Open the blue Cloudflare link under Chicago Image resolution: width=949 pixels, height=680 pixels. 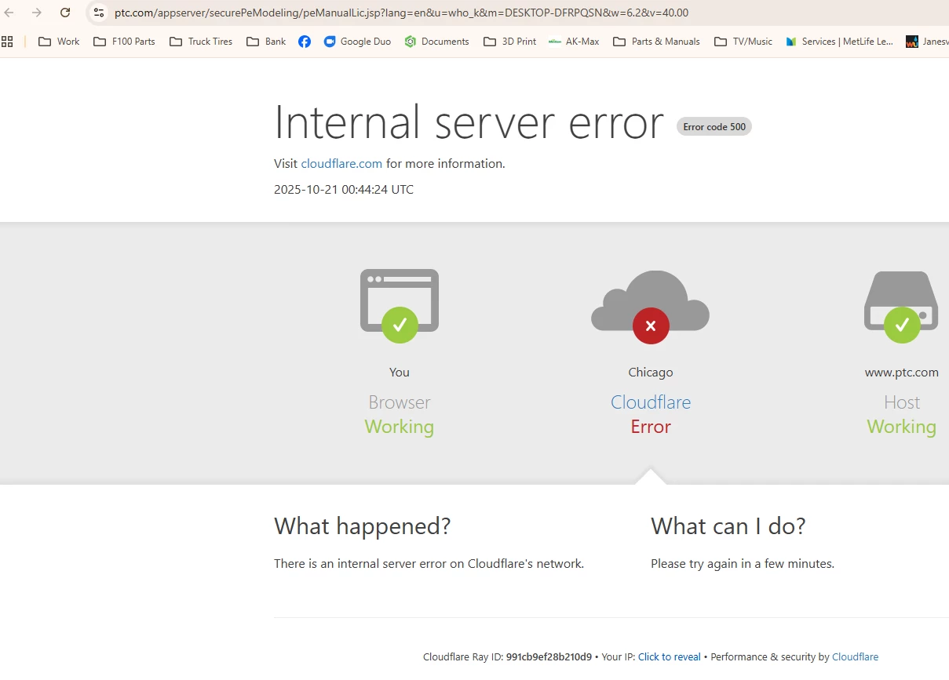coord(651,402)
